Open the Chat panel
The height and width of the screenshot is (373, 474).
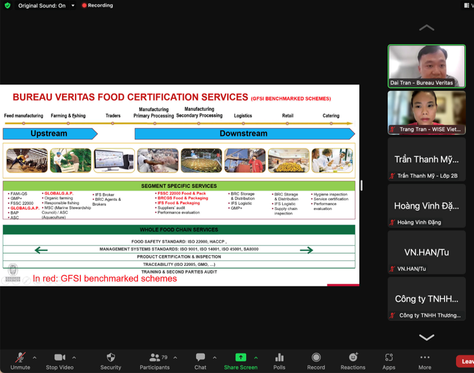point(200,357)
